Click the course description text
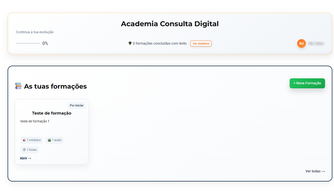 pyautogui.click(x=35, y=121)
